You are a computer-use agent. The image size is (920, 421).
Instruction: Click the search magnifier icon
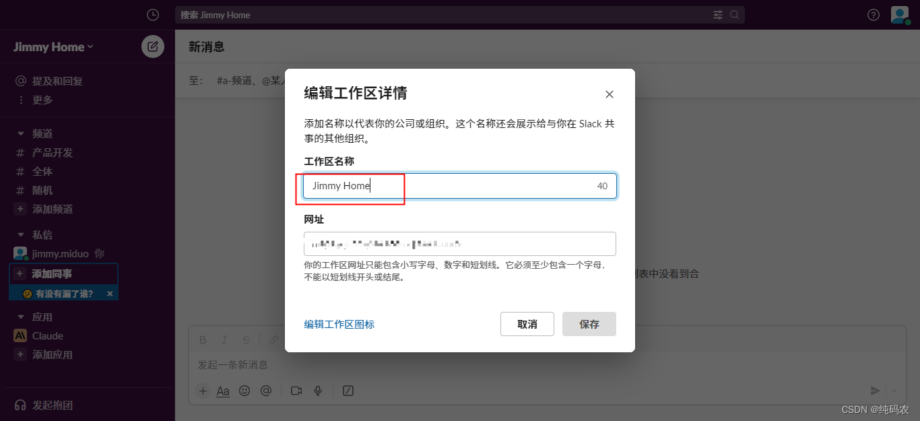tap(735, 15)
